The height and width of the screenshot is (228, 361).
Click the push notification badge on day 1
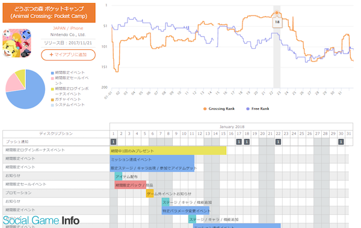coord(113,141)
